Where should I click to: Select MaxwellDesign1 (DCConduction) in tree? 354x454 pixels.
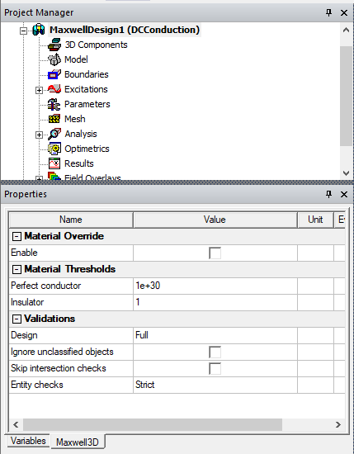pyautogui.click(x=125, y=30)
